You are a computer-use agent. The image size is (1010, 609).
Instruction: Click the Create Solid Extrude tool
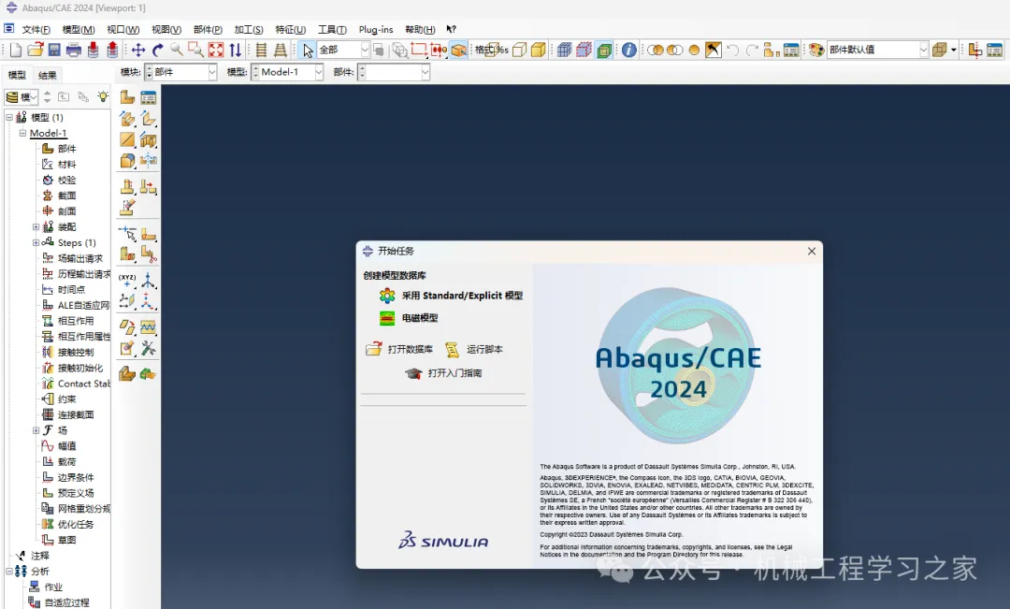click(127, 119)
